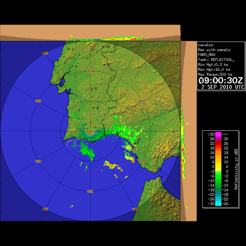
Task: Click the Task: REFLECTVOL_ line
Action: pos(216,60)
